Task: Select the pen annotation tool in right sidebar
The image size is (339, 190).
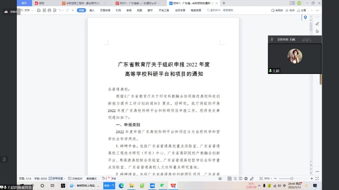Action: (x=317, y=24)
